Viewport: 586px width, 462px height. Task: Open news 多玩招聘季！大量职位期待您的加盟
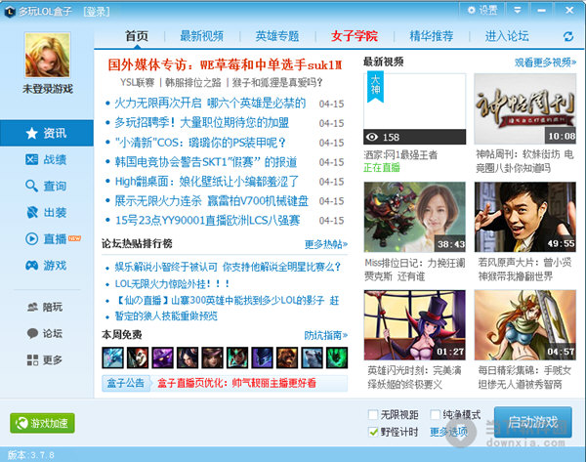[x=201, y=123]
